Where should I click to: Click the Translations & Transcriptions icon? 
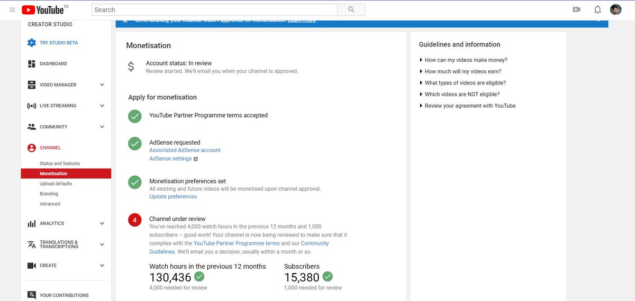pos(31,244)
